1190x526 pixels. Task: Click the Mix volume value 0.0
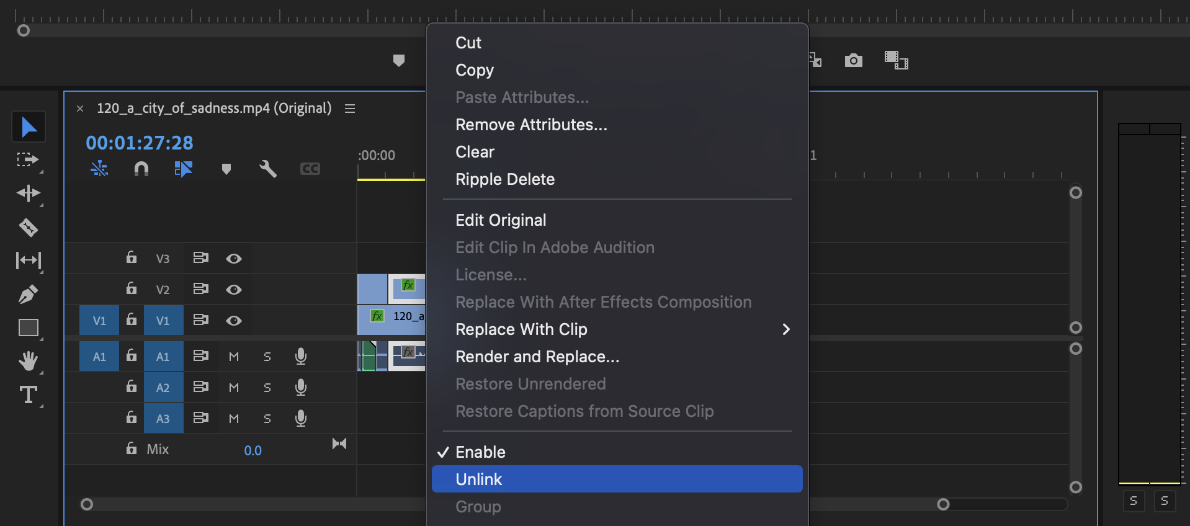pos(253,451)
